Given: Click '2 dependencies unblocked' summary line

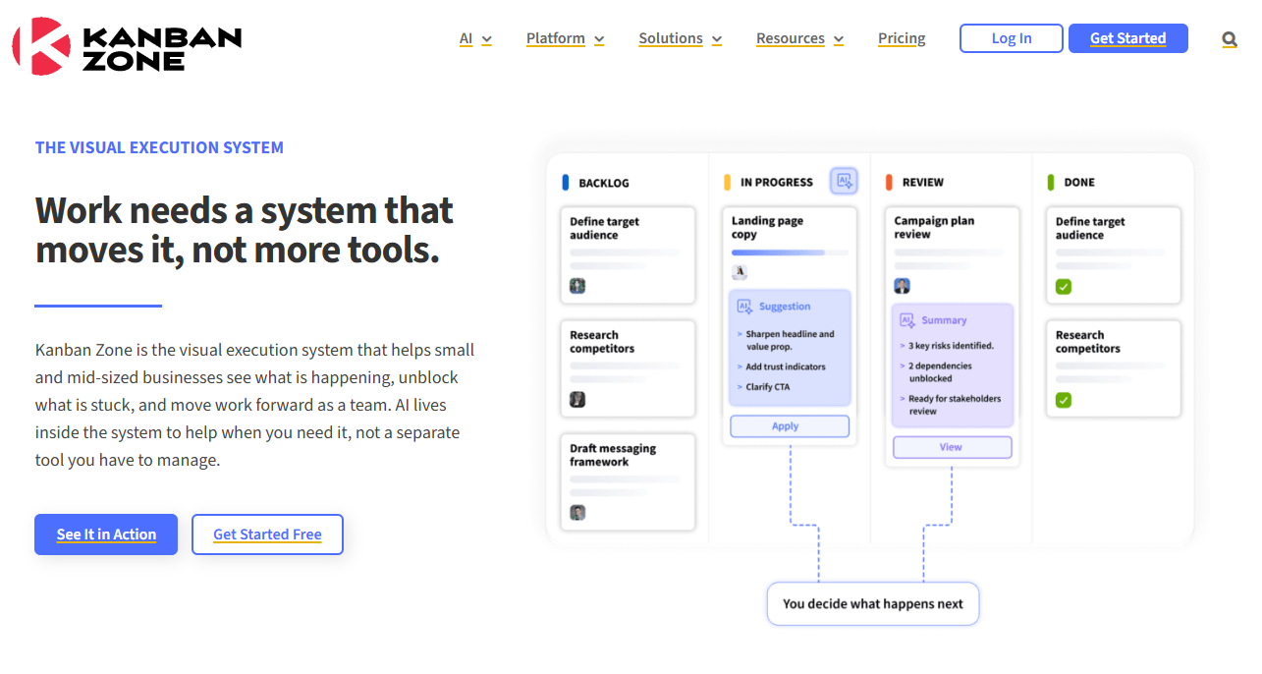Looking at the screenshot, I should [x=940, y=372].
